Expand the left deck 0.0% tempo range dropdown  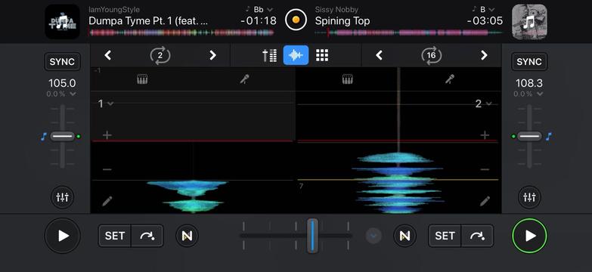tap(62, 94)
